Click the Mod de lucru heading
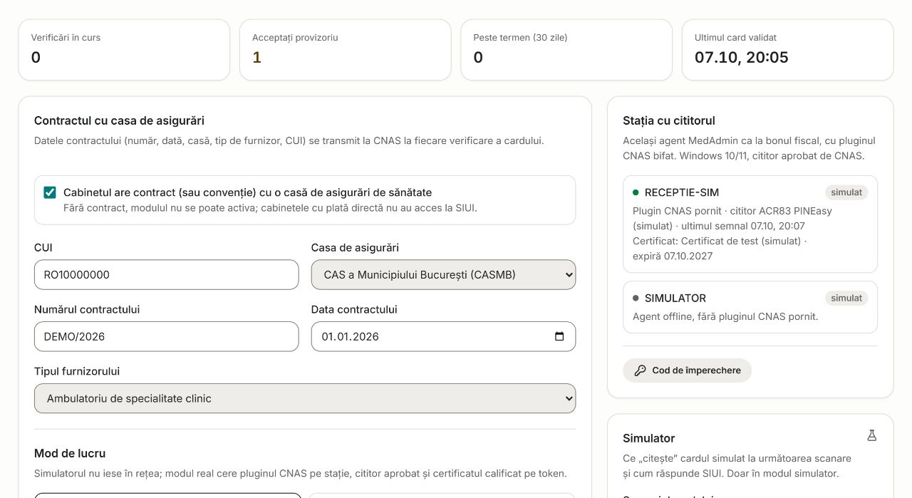This screenshot has width=912, height=498. coord(70,453)
